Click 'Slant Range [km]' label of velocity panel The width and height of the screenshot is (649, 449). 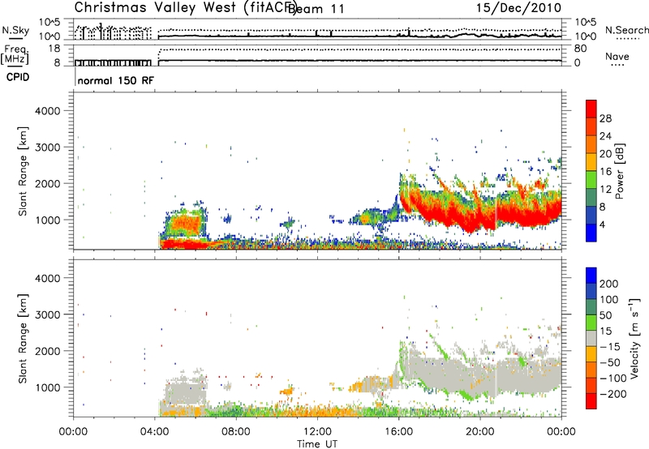pos(23,339)
